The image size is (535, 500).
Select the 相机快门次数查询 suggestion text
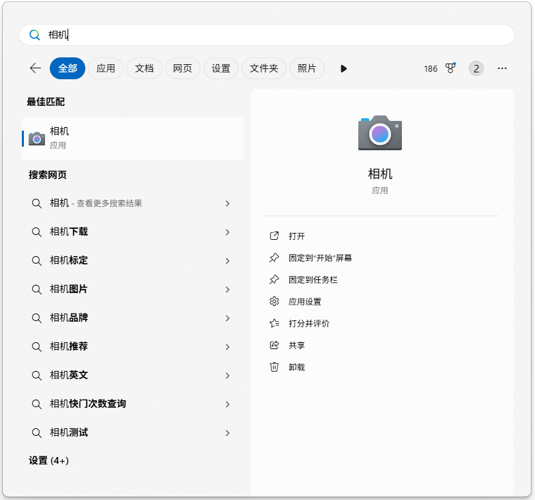(88, 404)
